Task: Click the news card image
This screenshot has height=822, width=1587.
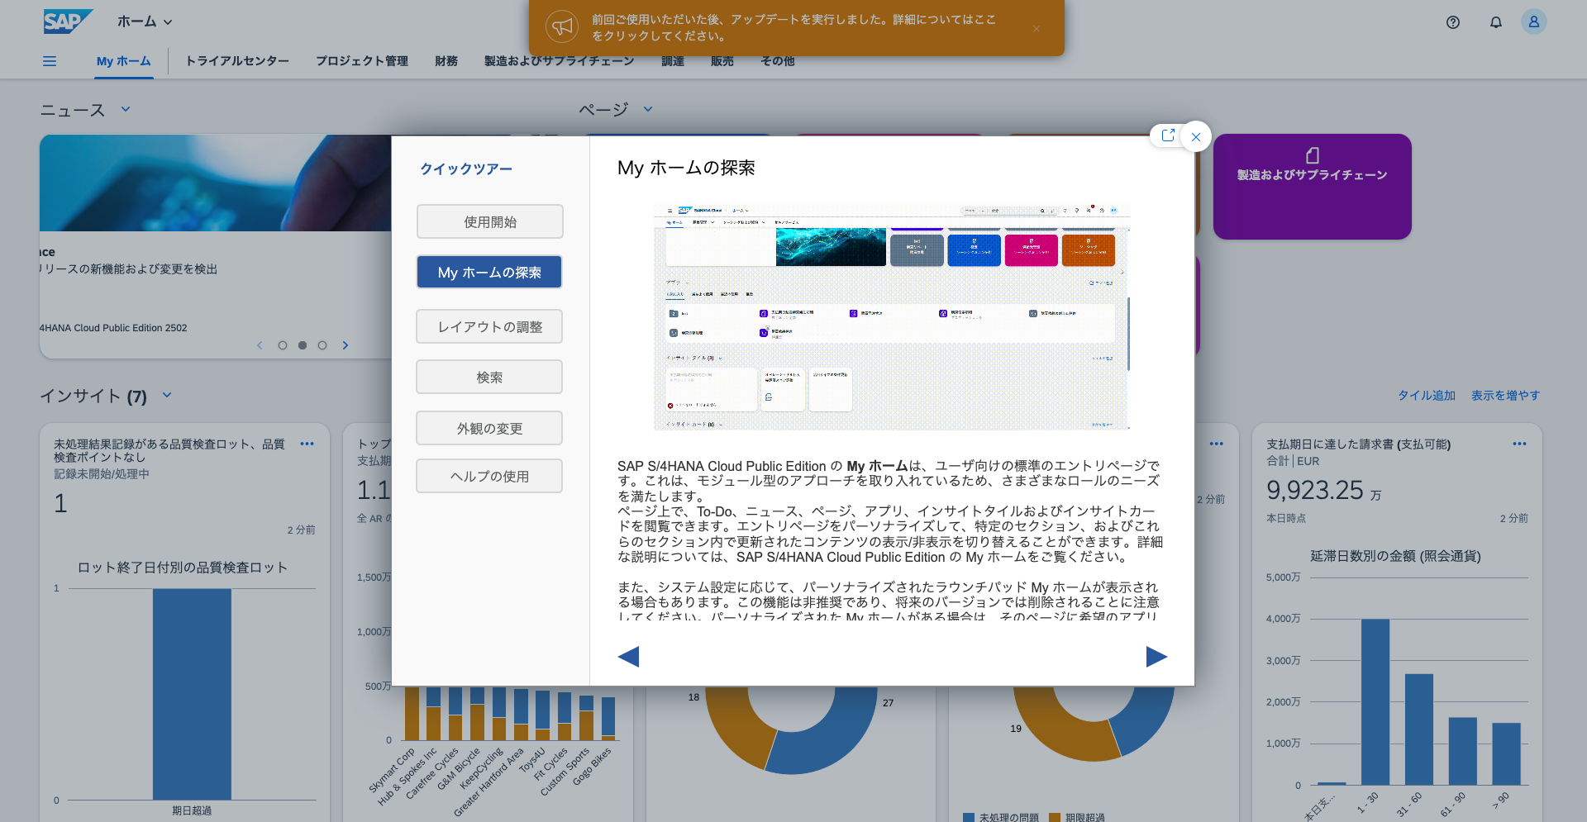Action: (216, 183)
